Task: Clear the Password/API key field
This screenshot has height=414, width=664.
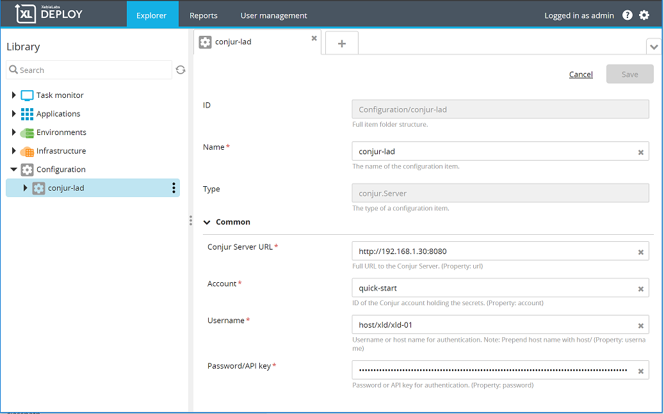Action: [x=641, y=371]
